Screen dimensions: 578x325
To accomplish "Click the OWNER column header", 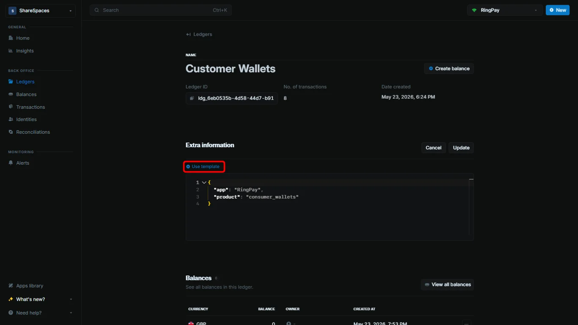I will 293,309.
